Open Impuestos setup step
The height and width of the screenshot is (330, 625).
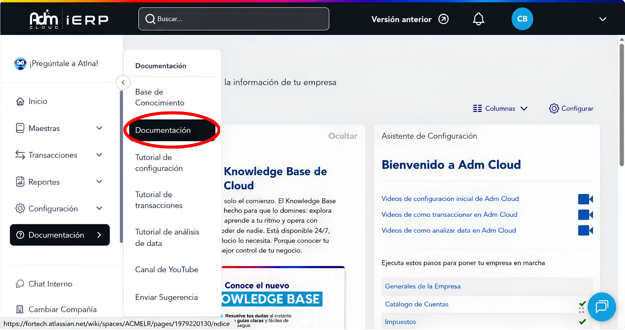[x=400, y=322]
